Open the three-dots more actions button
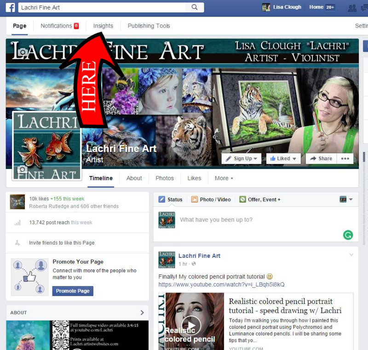Viewport: 368px width, 350px height. point(345,158)
